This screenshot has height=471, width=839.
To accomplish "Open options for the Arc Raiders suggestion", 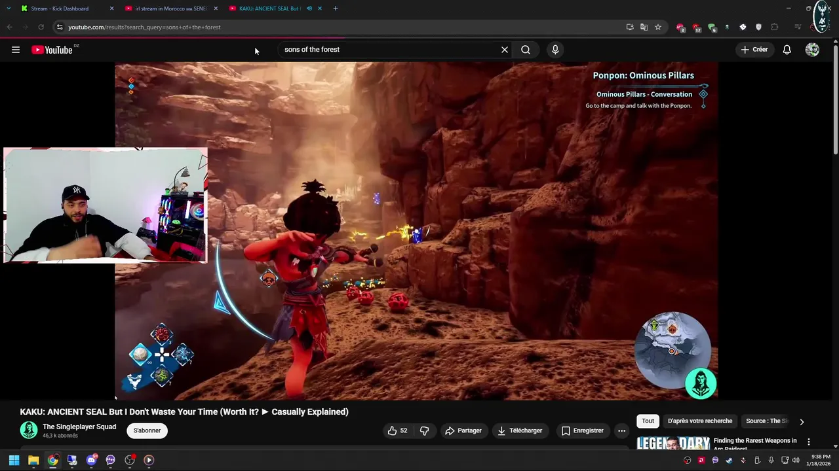I will [x=808, y=442].
